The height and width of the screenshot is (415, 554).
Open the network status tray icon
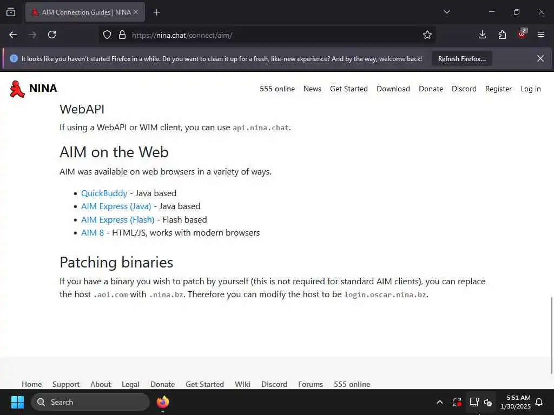click(474, 402)
